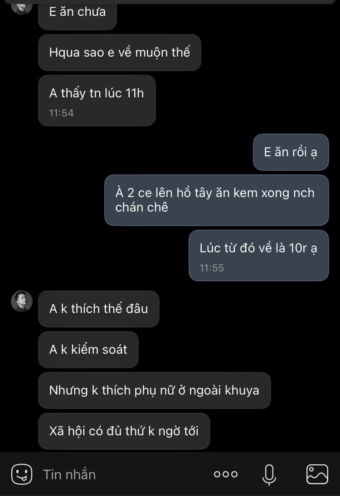Select the 'A k thích thế đâu' message

pos(98,308)
